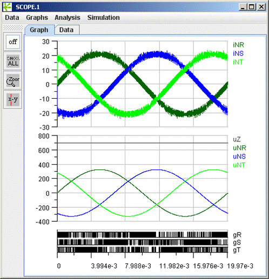Open the Analysis menu
Image resolution: width=269 pixels, height=279 pixels.
[68, 18]
